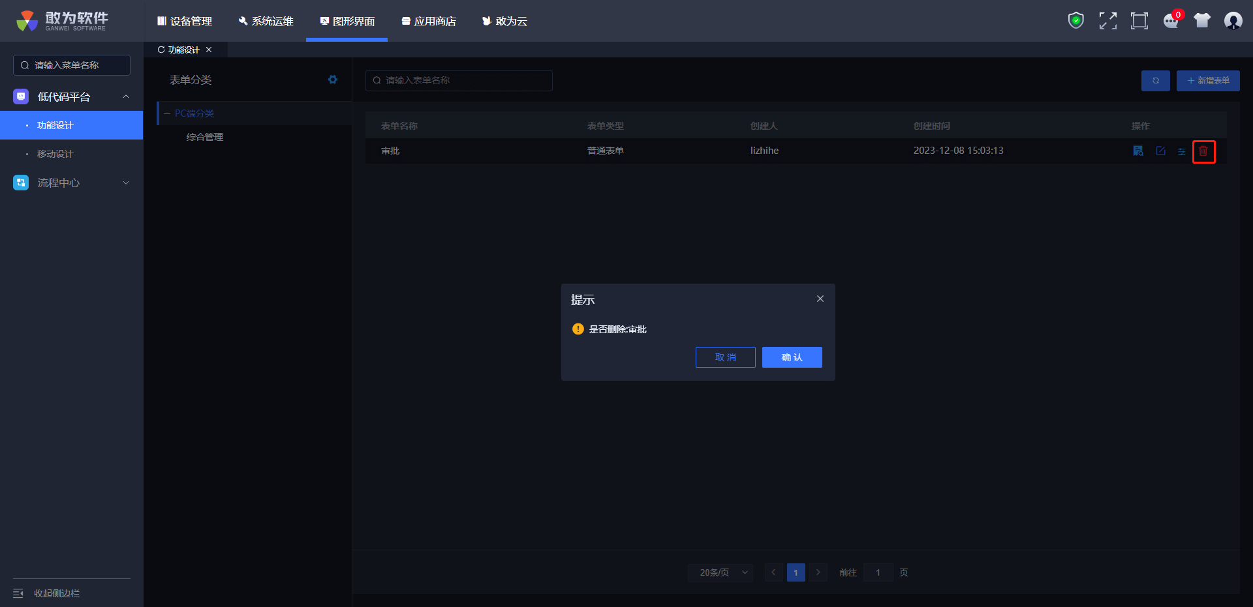Switch to the 设备管理 top menu

[185, 22]
